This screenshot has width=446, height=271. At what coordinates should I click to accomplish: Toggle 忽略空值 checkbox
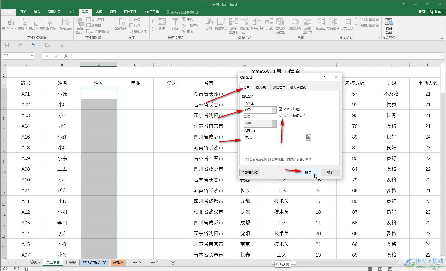pyautogui.click(x=281, y=109)
